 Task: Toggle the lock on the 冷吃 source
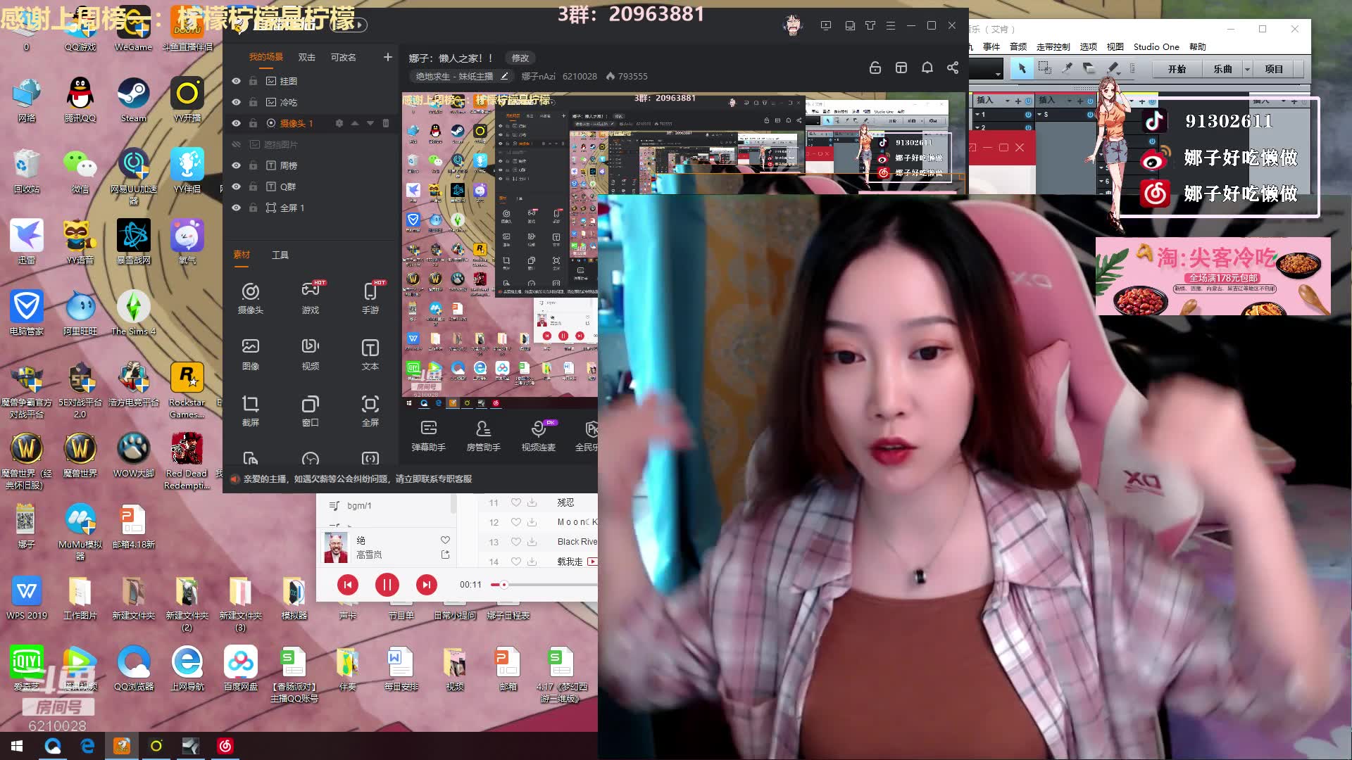253,102
